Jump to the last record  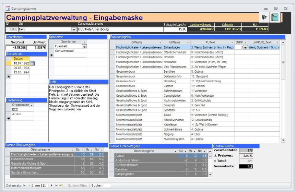click(57, 185)
